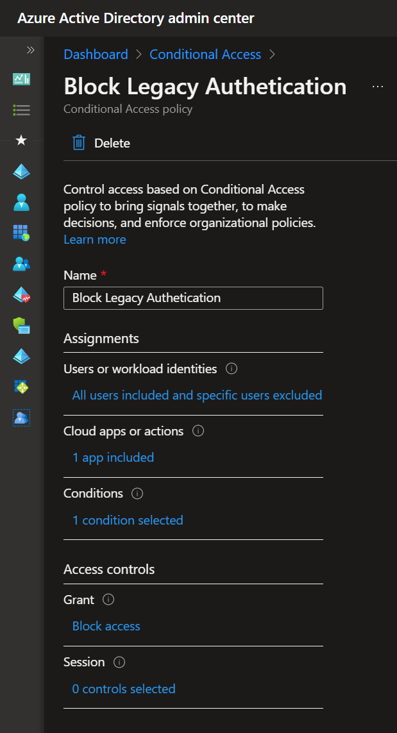The height and width of the screenshot is (733, 397).
Task: Open the Dashboard chart icon in sidebar
Action: (x=22, y=79)
